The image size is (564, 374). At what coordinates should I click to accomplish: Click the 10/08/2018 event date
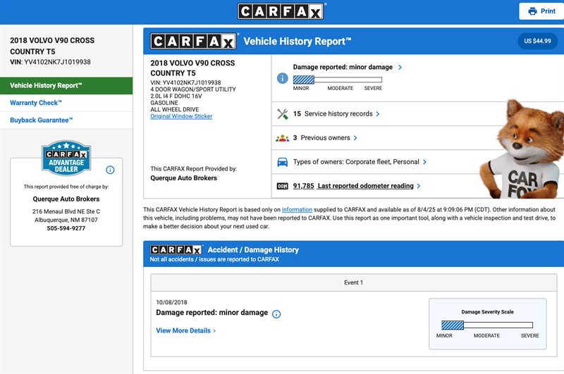171,302
